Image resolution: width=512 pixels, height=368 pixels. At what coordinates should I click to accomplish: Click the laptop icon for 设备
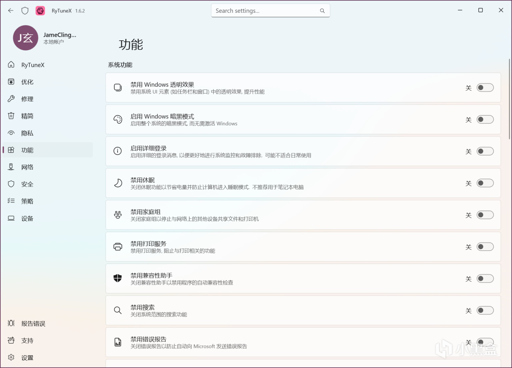[11, 218]
